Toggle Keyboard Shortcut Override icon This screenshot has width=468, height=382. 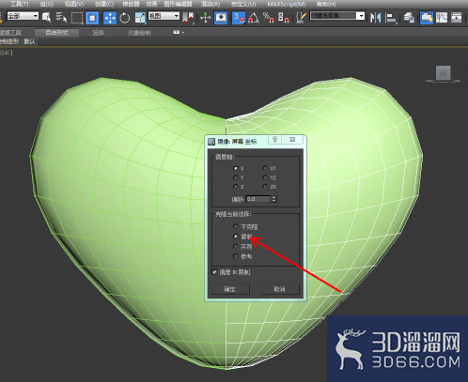click(x=221, y=18)
